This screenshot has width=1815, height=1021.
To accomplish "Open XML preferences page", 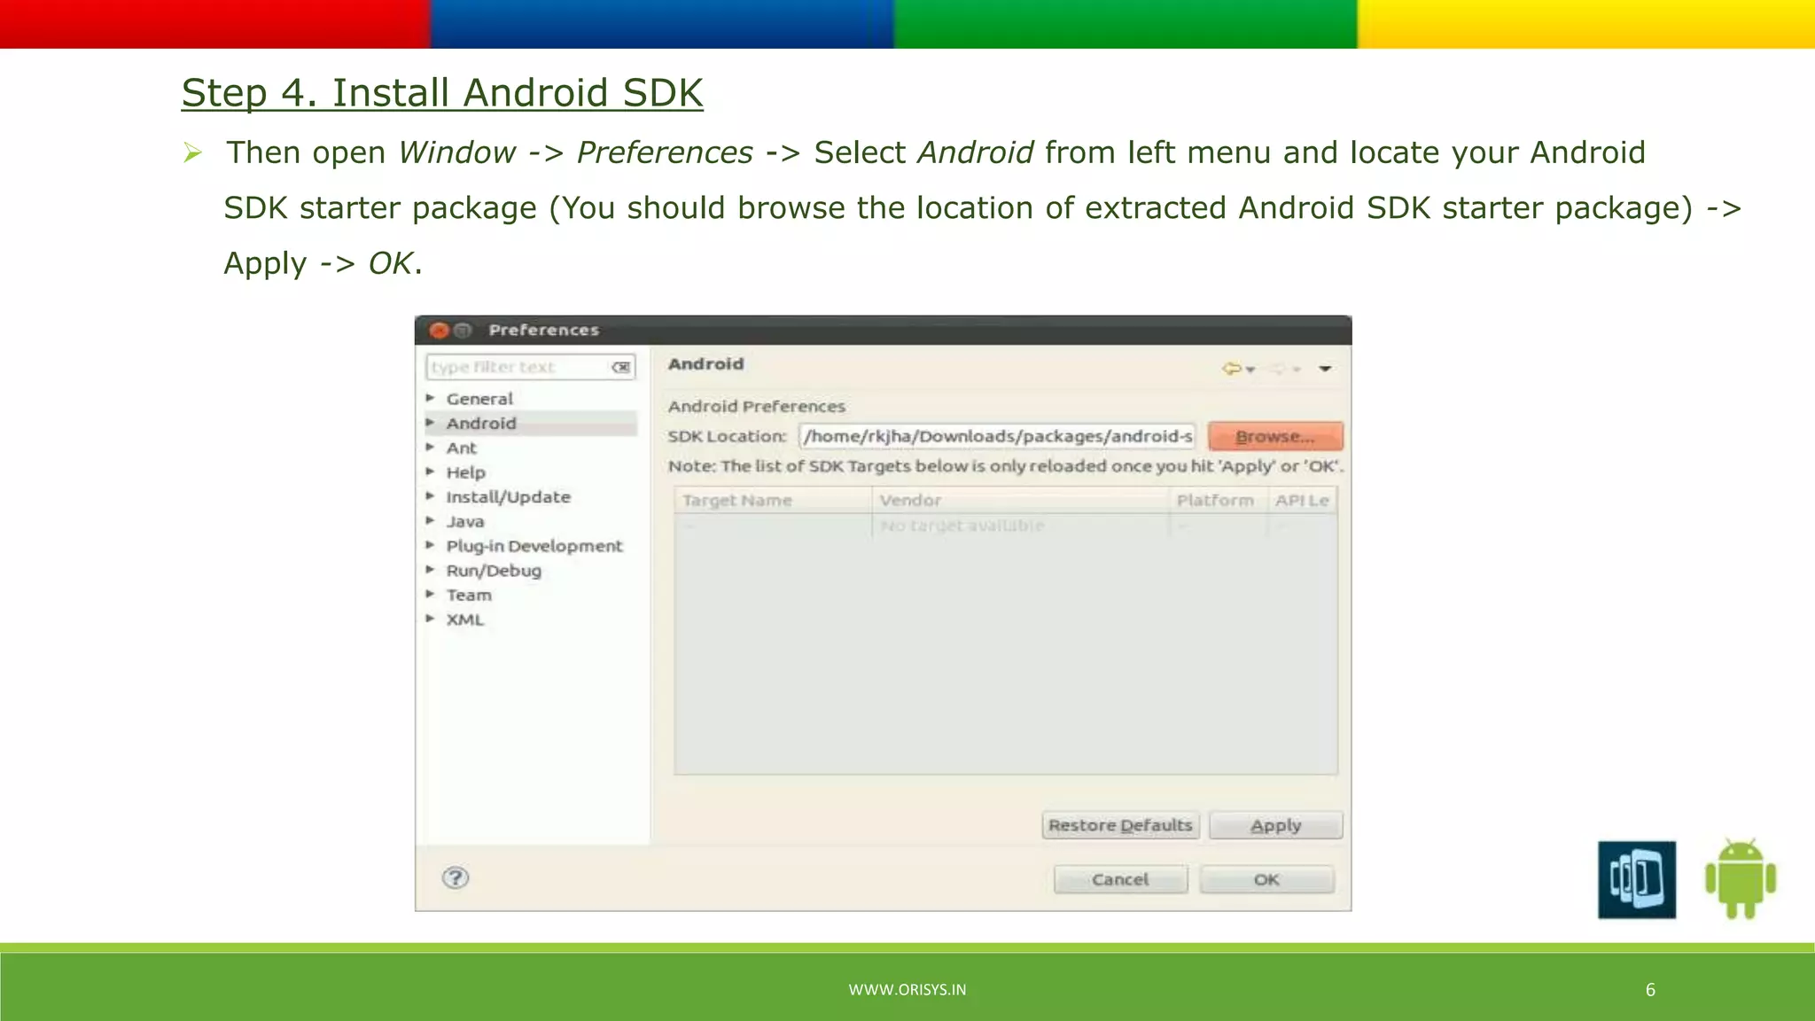I will (x=465, y=620).
